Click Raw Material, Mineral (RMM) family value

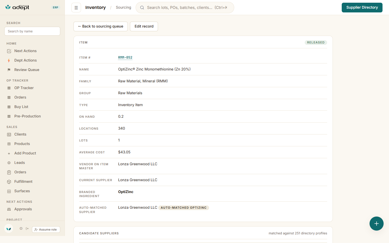point(143,81)
